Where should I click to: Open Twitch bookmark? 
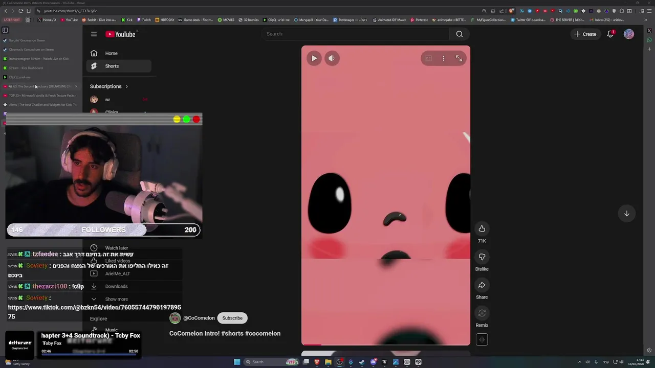coord(144,20)
